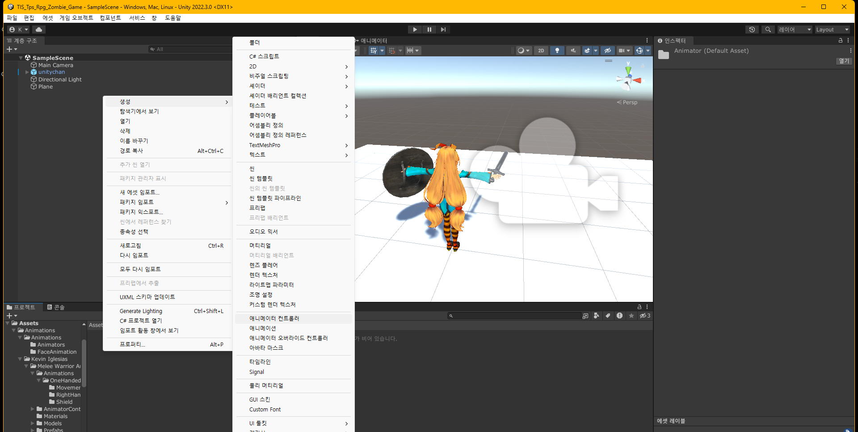Open the 파일 menu
The image size is (858, 432).
click(x=12, y=18)
